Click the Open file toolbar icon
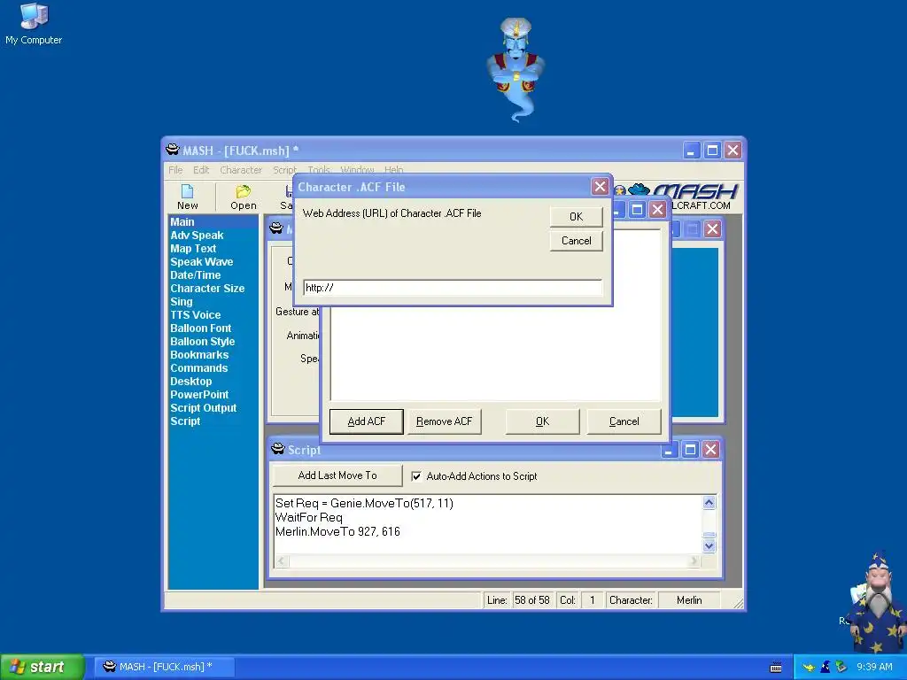The height and width of the screenshot is (680, 907). (243, 197)
